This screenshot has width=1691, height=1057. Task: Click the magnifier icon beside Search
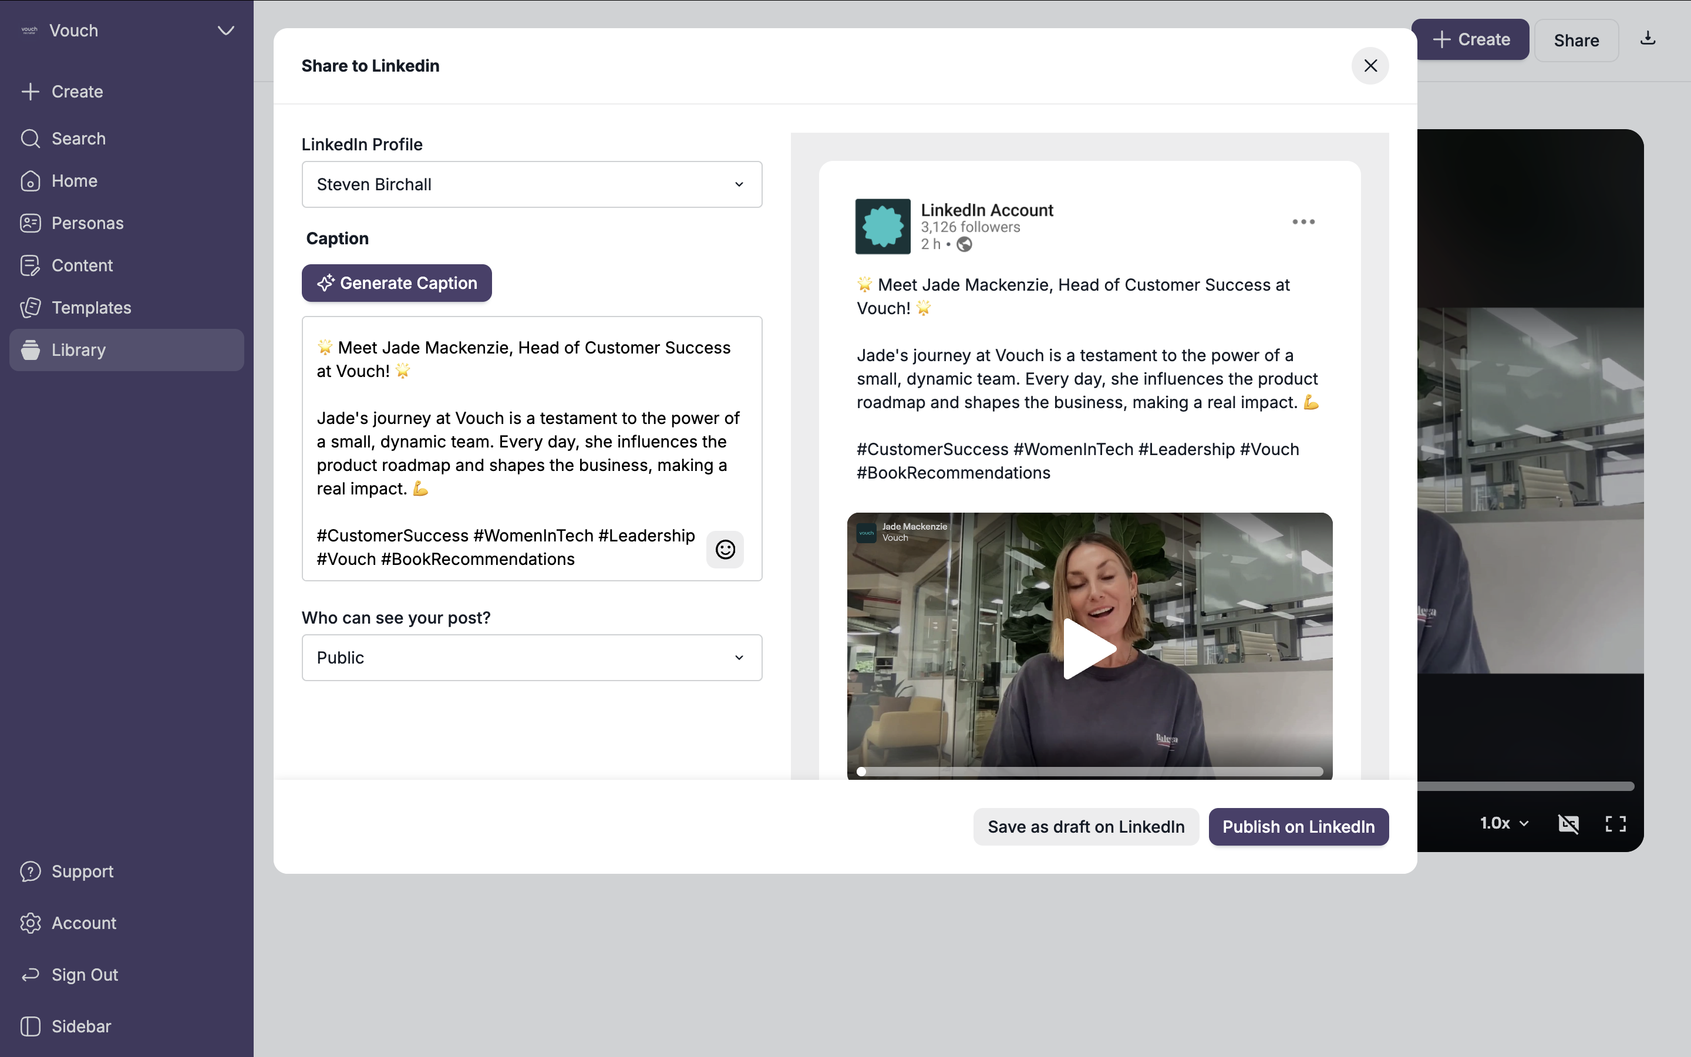(30, 139)
